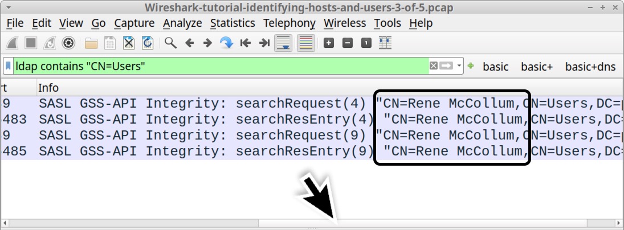Open capture options gear icon
This screenshot has width=624, height=230.
point(68,43)
